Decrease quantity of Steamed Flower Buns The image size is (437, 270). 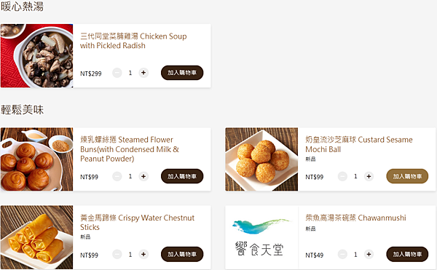[x=117, y=176]
